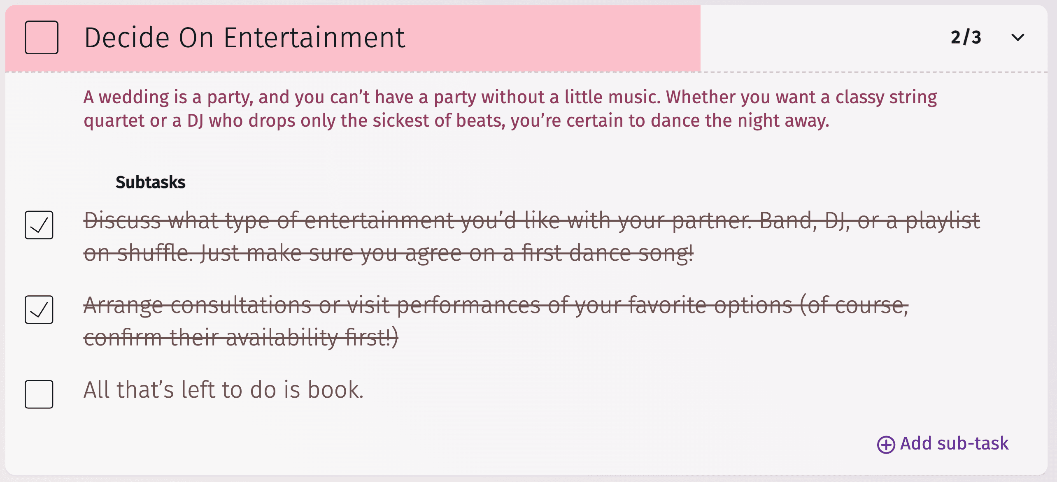Click the unfilled portion of the header progress bar

[x=823, y=37]
